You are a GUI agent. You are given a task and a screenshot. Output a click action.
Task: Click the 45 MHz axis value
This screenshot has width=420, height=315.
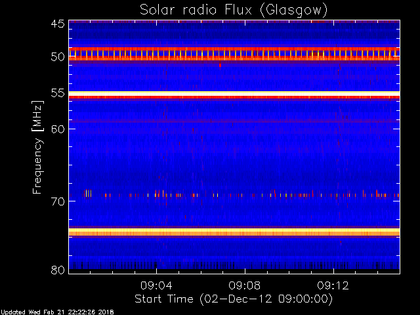coord(58,24)
